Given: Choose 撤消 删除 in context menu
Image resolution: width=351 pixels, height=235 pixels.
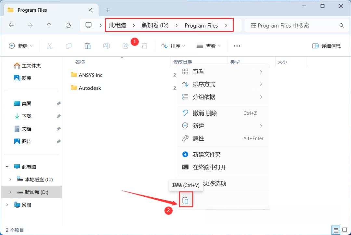Looking at the screenshot, I should tap(223, 113).
